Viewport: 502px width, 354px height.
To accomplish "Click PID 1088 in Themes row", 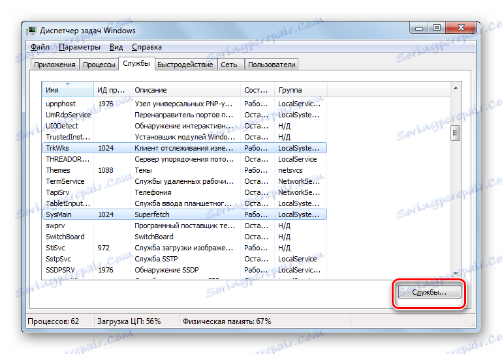I will 106,170.
